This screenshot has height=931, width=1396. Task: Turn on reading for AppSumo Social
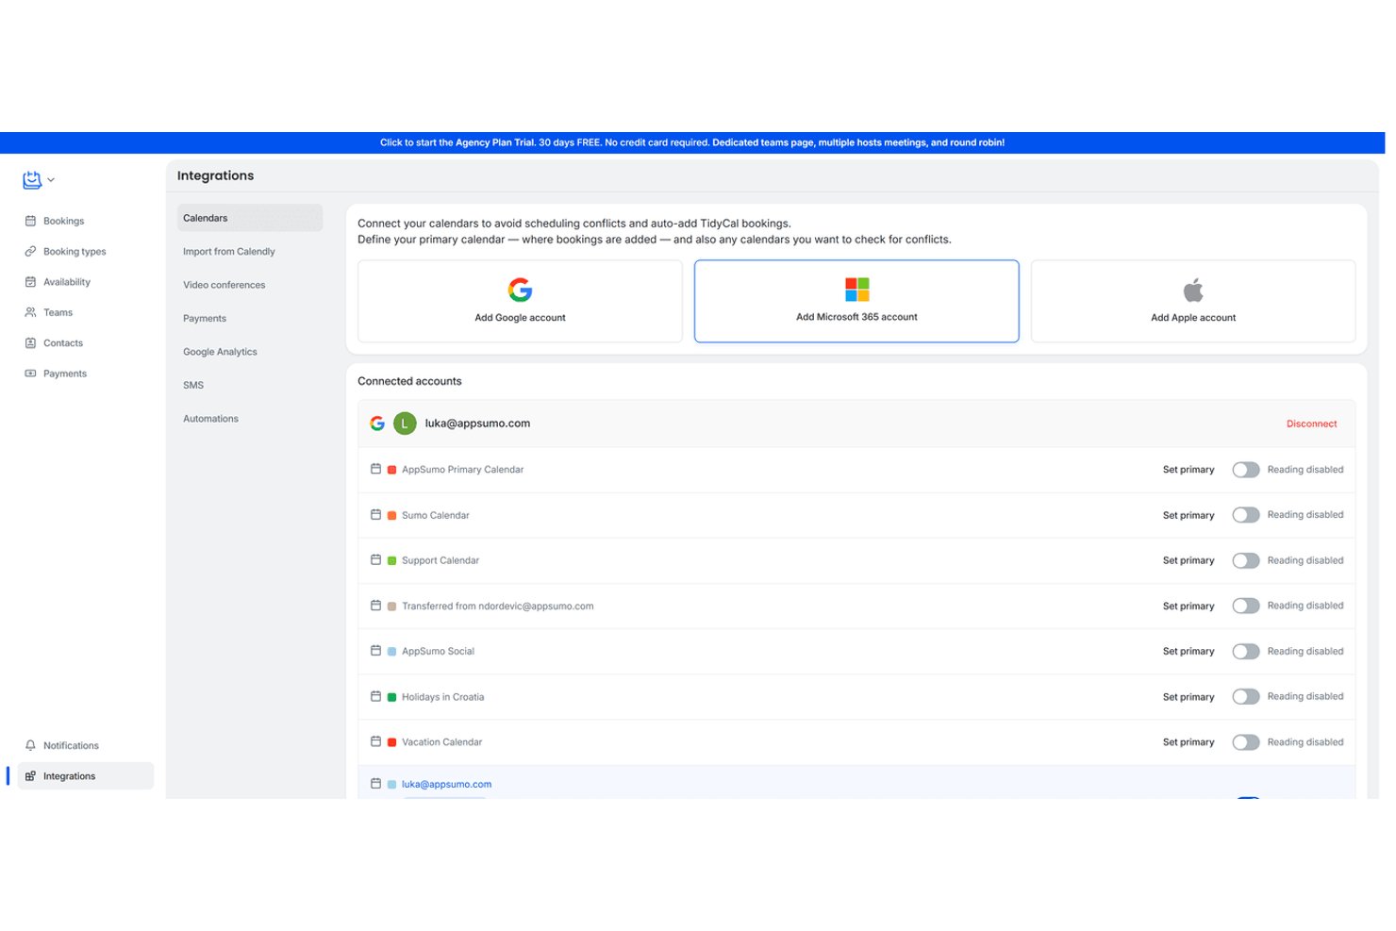point(1245,652)
